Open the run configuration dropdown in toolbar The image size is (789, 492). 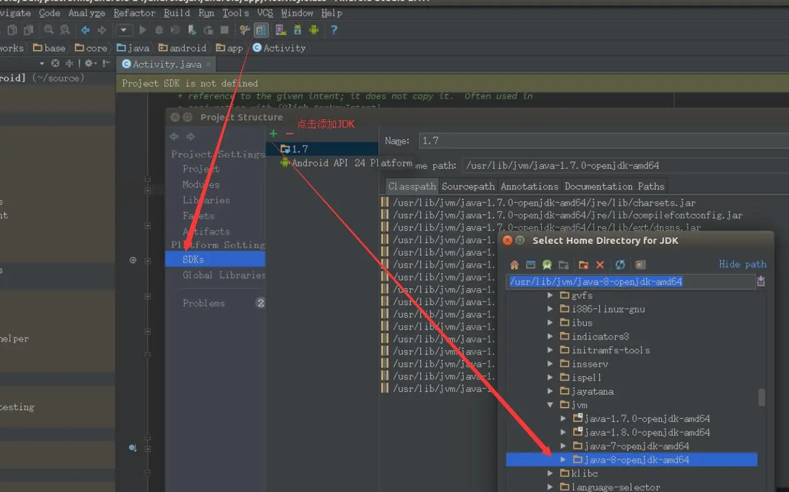click(124, 30)
